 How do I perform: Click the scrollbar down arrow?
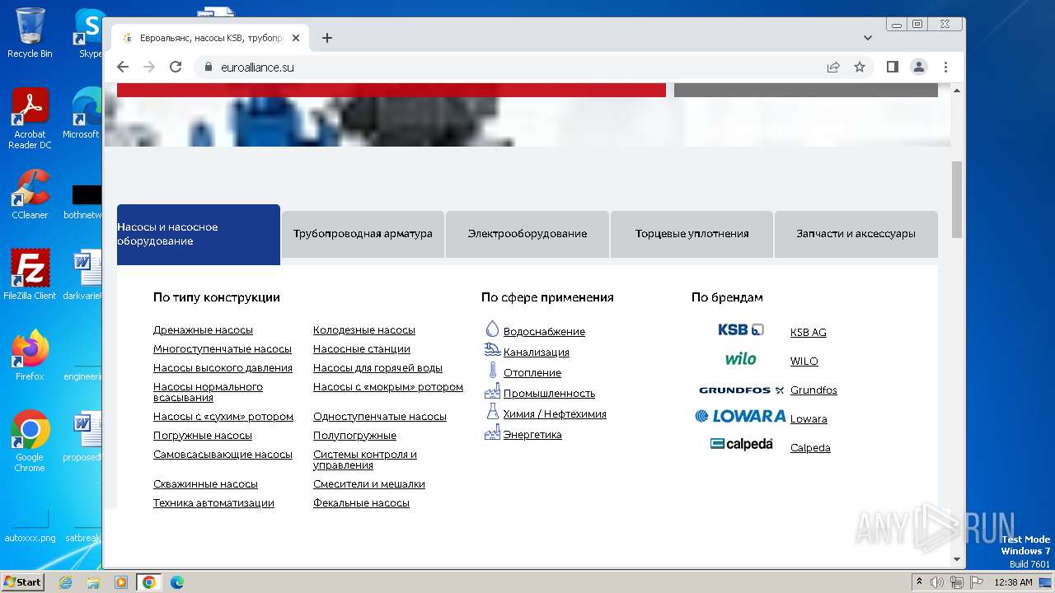click(x=957, y=559)
